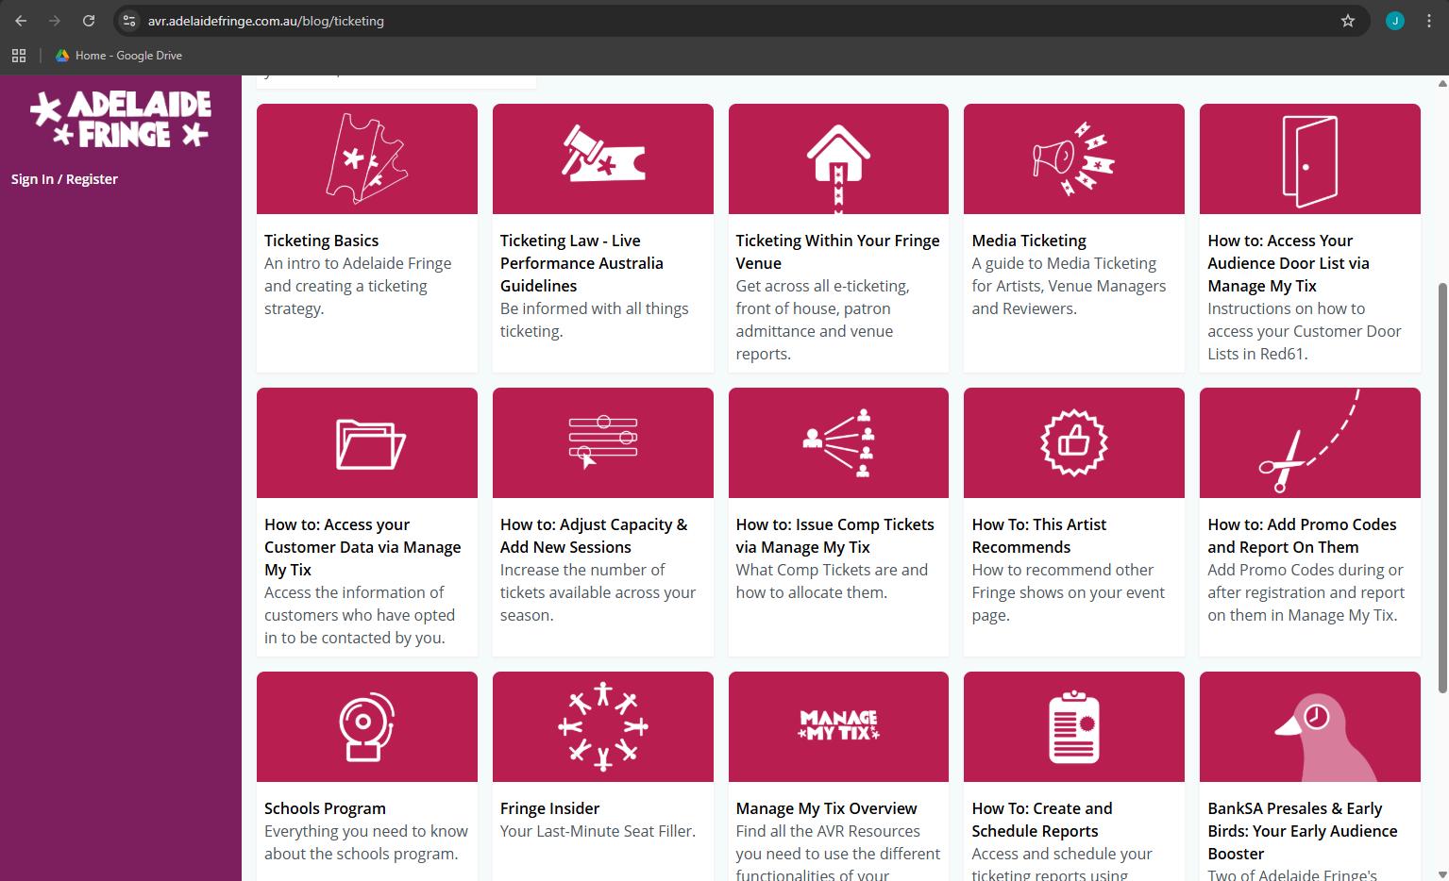
Task: Click the browser forward arrow
Action: point(55,21)
